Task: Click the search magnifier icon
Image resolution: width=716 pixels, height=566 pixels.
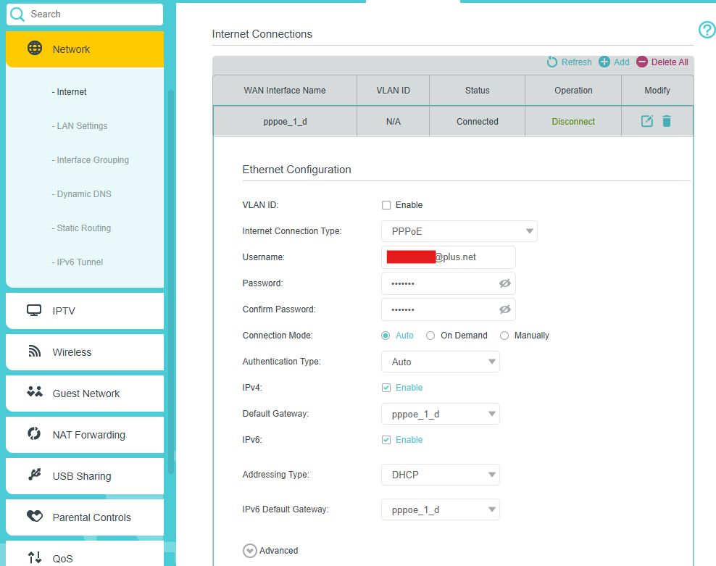Action: point(17,14)
